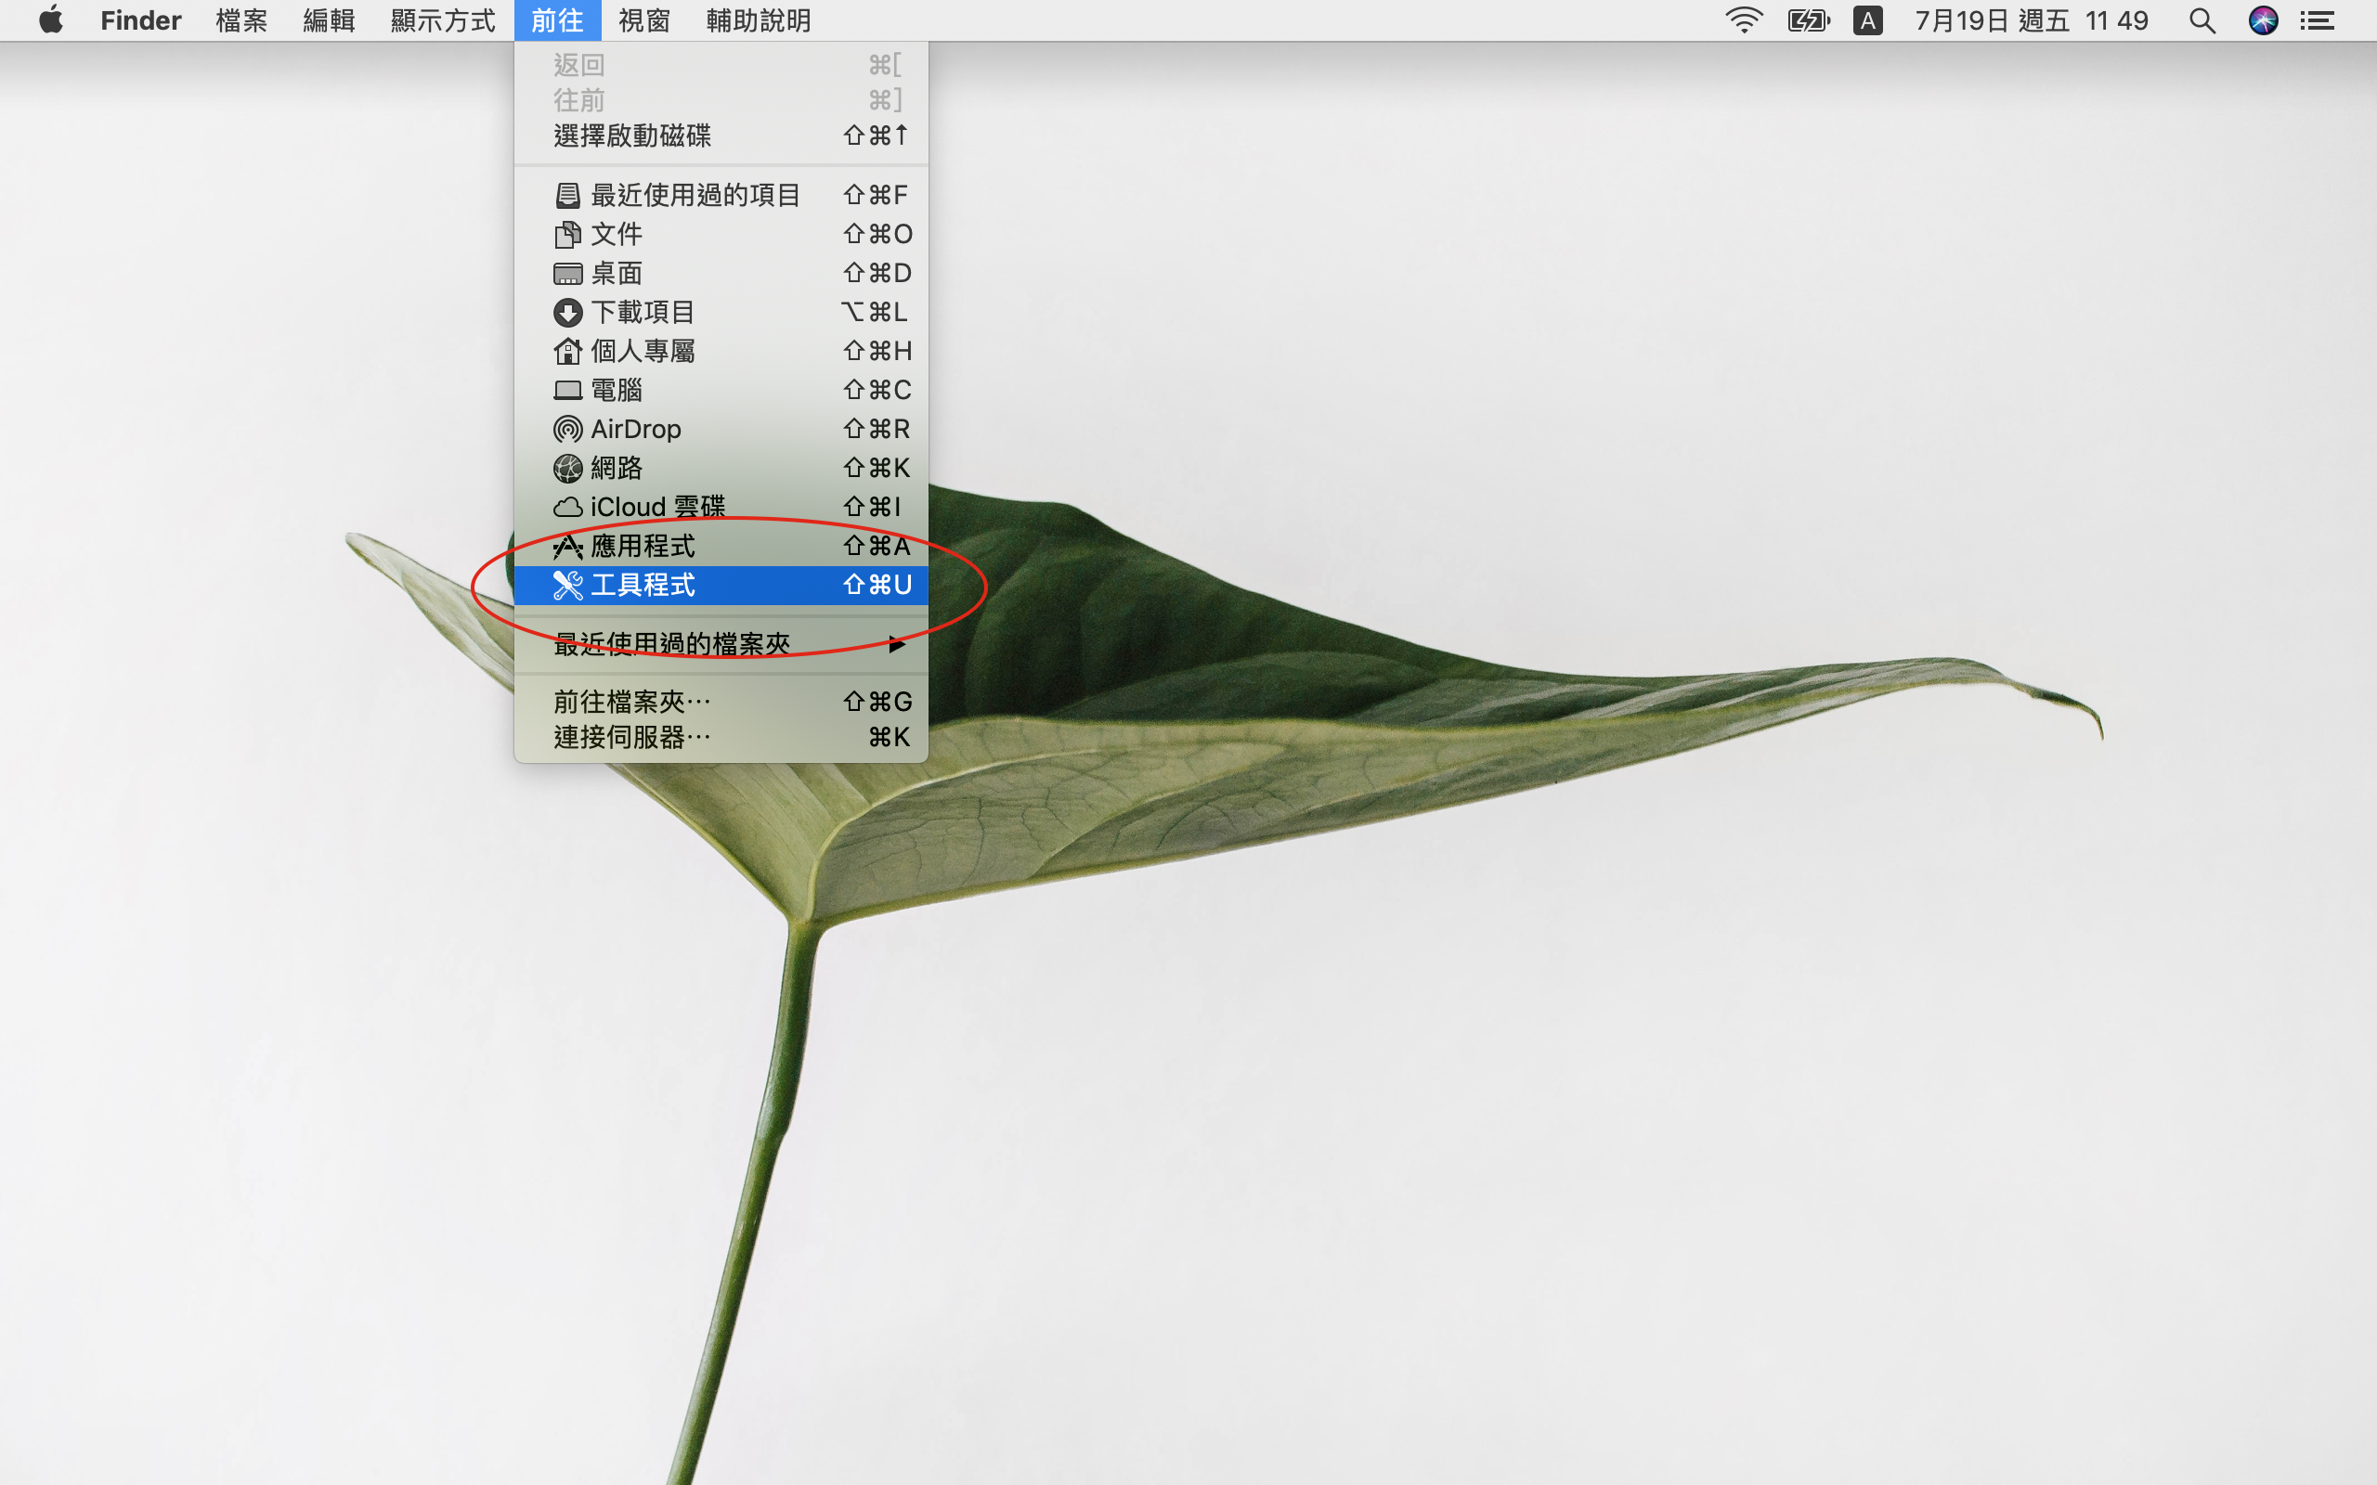Select the 文件 label text
This screenshot has height=1485, width=2377.
pyautogui.click(x=617, y=235)
